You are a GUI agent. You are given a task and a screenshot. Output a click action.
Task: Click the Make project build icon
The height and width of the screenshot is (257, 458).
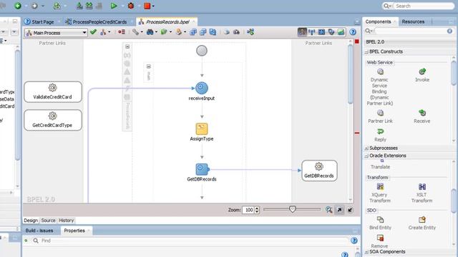pyautogui.click(x=79, y=6)
